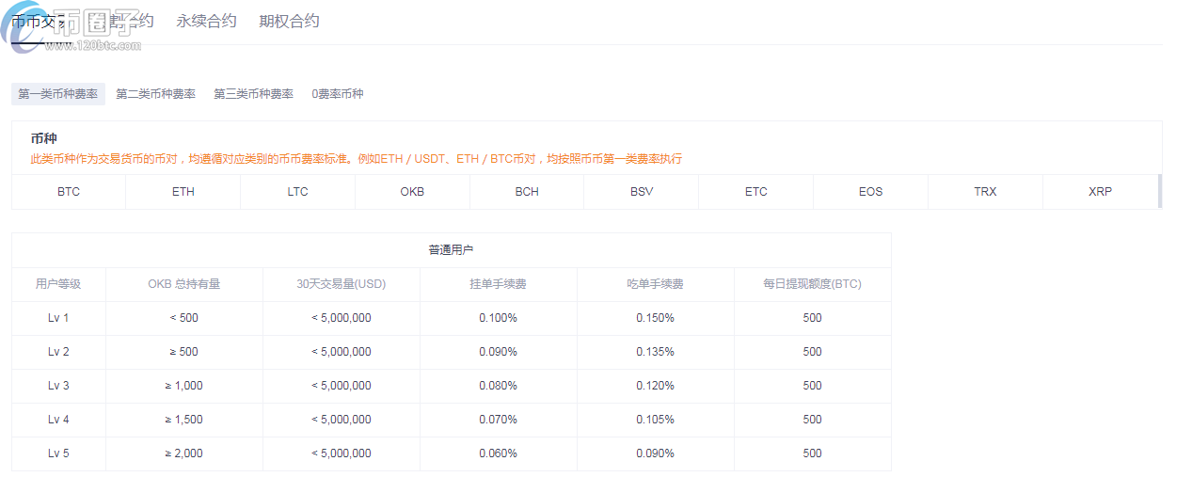Open the 期权合约 tab
Image resolution: width=1192 pixels, height=493 pixels.
(x=289, y=21)
